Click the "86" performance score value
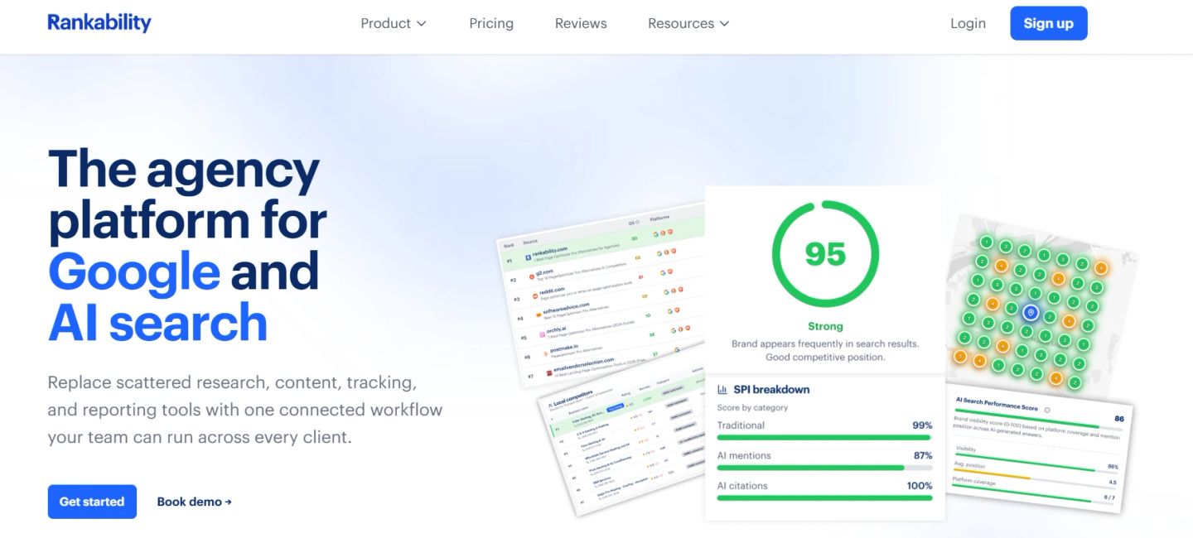This screenshot has width=1193, height=538. tap(1119, 420)
